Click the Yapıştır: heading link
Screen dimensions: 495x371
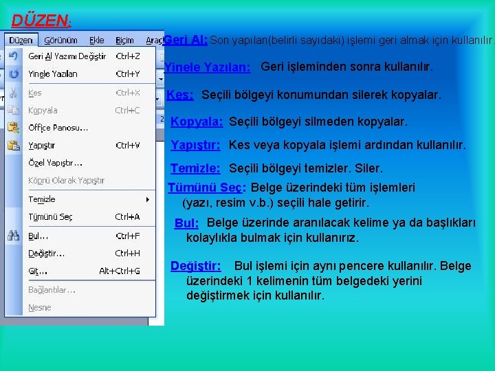pos(195,145)
